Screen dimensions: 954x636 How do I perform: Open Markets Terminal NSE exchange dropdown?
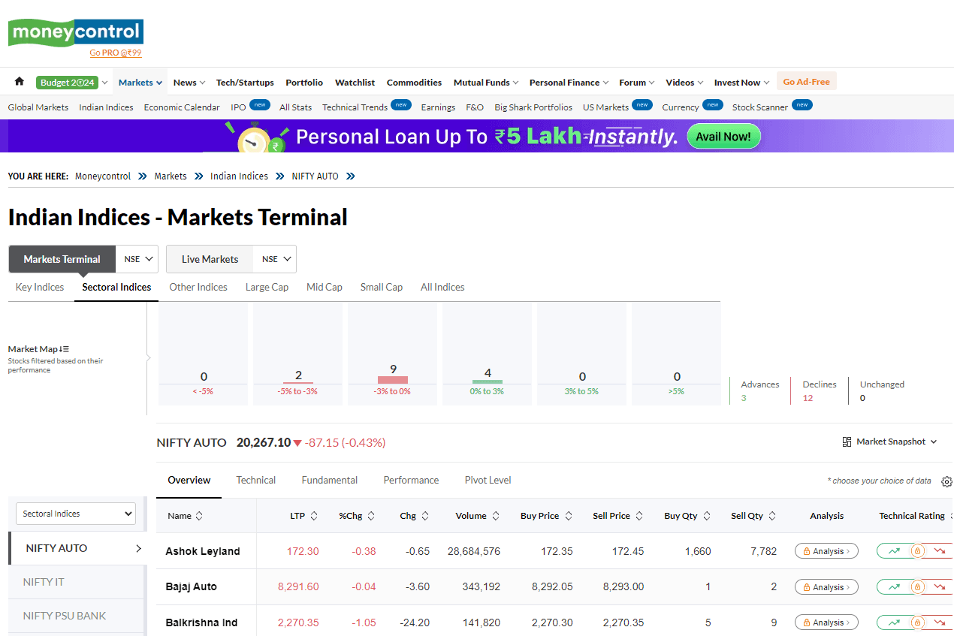click(x=139, y=259)
